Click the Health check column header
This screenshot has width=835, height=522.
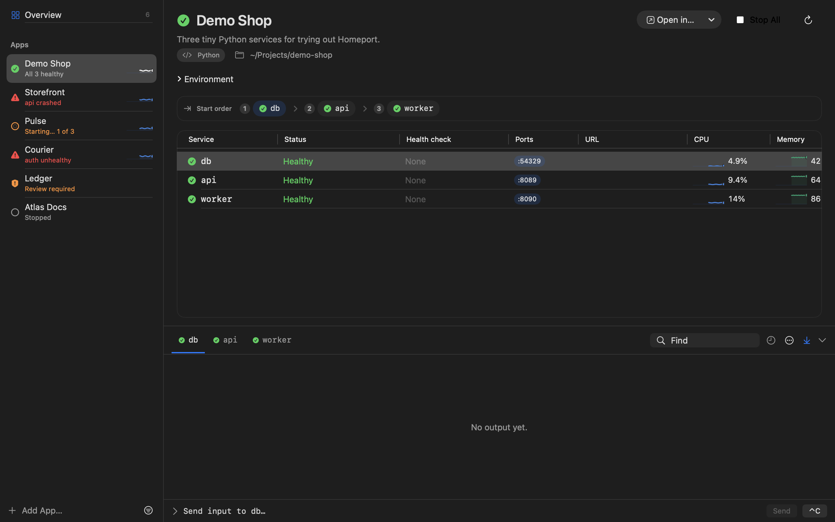pyautogui.click(x=429, y=140)
